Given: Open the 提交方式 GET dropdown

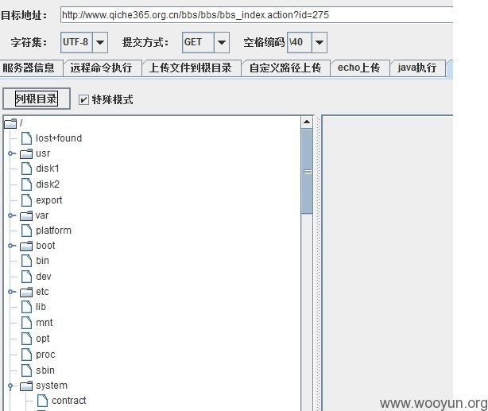Looking at the screenshot, I should 221,42.
